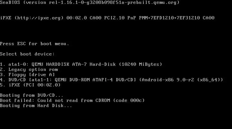
Task: Click the iPXE http://ipxe.org link text
Action: click(x=39, y=18)
